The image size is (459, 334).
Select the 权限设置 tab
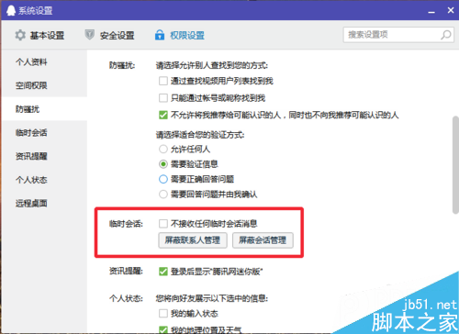[x=180, y=36]
